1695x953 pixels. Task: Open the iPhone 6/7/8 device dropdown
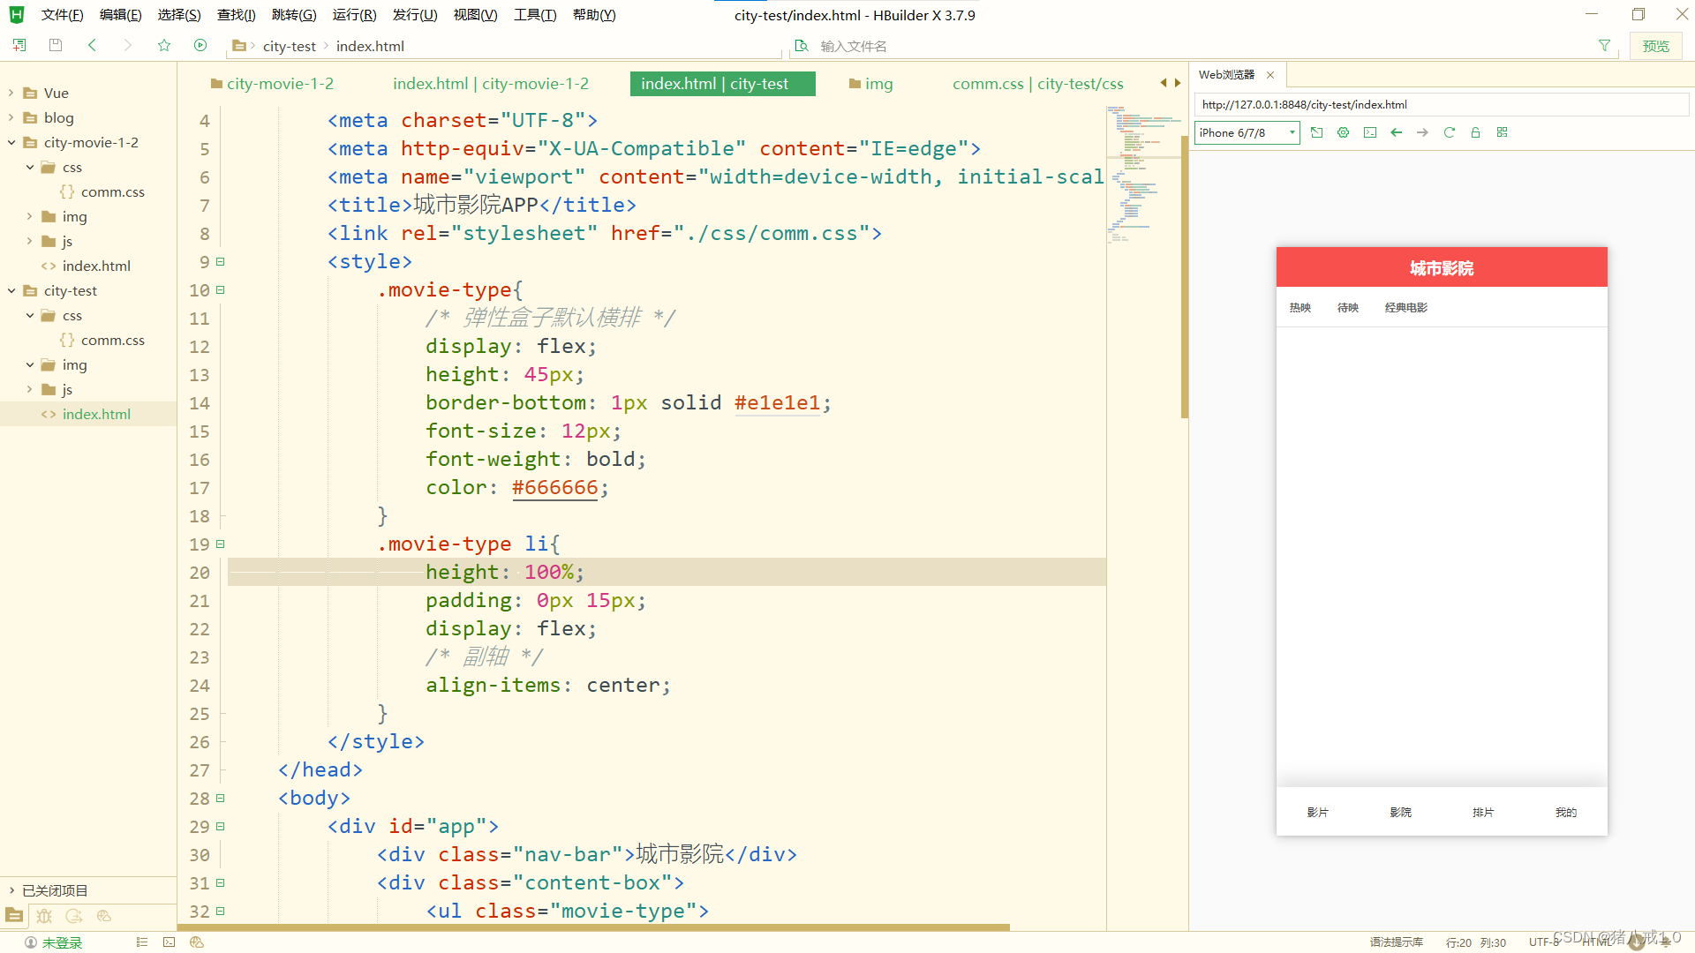click(x=1247, y=132)
